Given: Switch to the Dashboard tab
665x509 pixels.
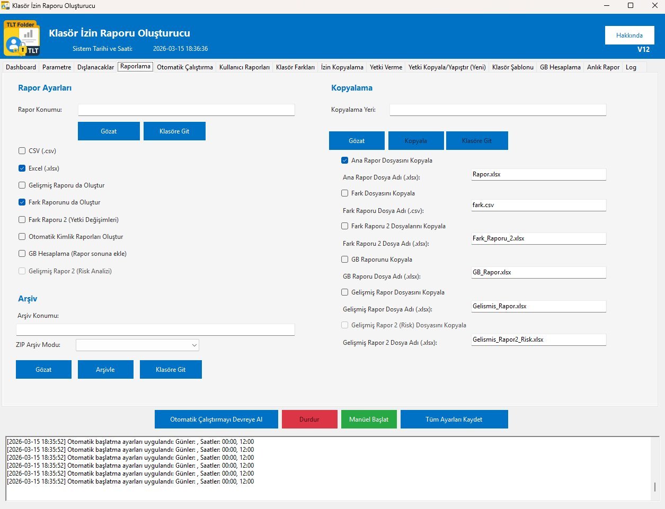Looking at the screenshot, I should (21, 67).
